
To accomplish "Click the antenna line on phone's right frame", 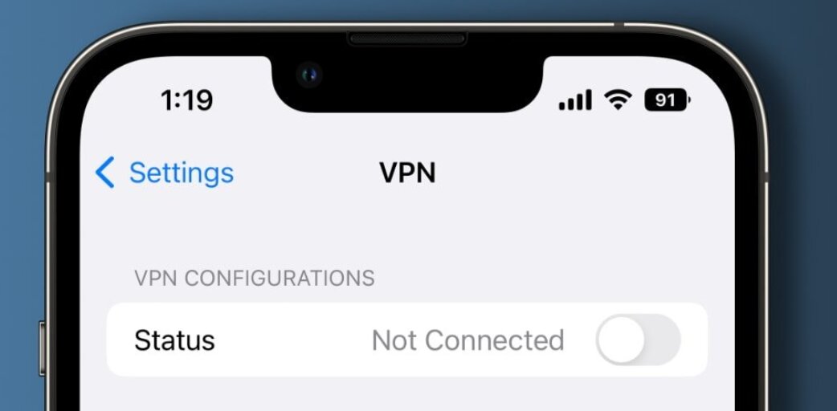I will pos(765,177).
